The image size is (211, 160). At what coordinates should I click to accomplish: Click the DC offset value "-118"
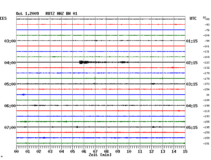[x=206, y=111]
